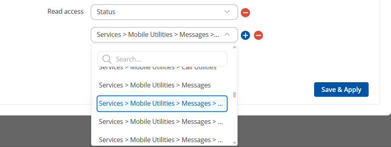Click scroll-down arrow of dropdown list
391x147 pixels.
point(234,143)
